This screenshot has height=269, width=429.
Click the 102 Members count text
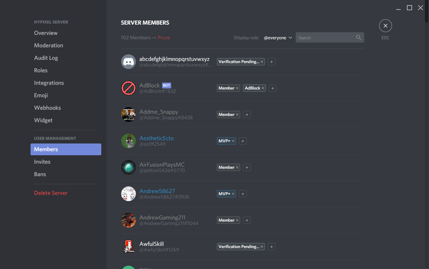pyautogui.click(x=136, y=37)
